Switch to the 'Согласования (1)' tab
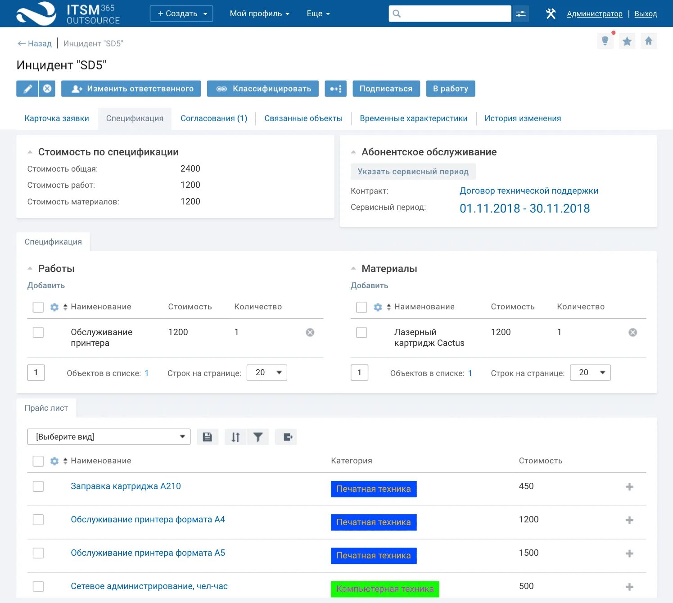Image resolution: width=673 pixels, height=603 pixels. [x=214, y=118]
